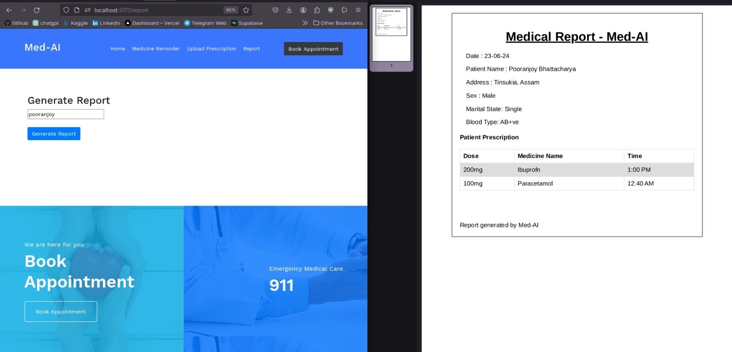The height and width of the screenshot is (352, 732).
Task: Open the Medicine Reminder nav link
Action: [156, 49]
